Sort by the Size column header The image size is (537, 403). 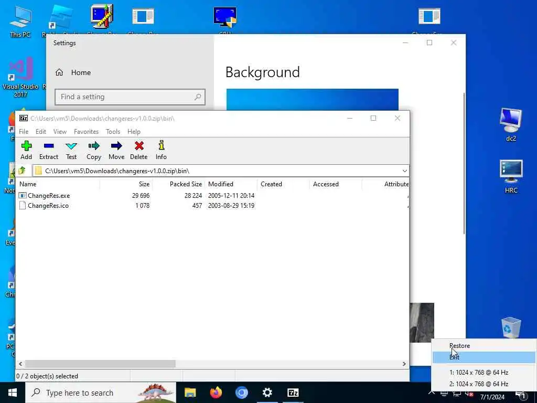coord(126,184)
